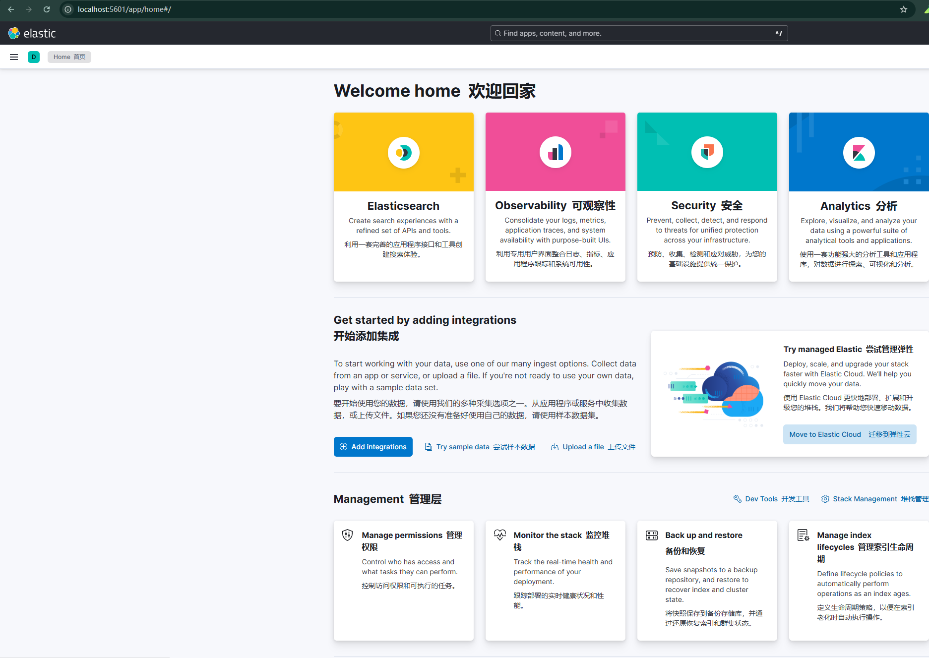Screen dimensions: 929x658
Task: Click the browser reload icon
Action: [x=47, y=9]
